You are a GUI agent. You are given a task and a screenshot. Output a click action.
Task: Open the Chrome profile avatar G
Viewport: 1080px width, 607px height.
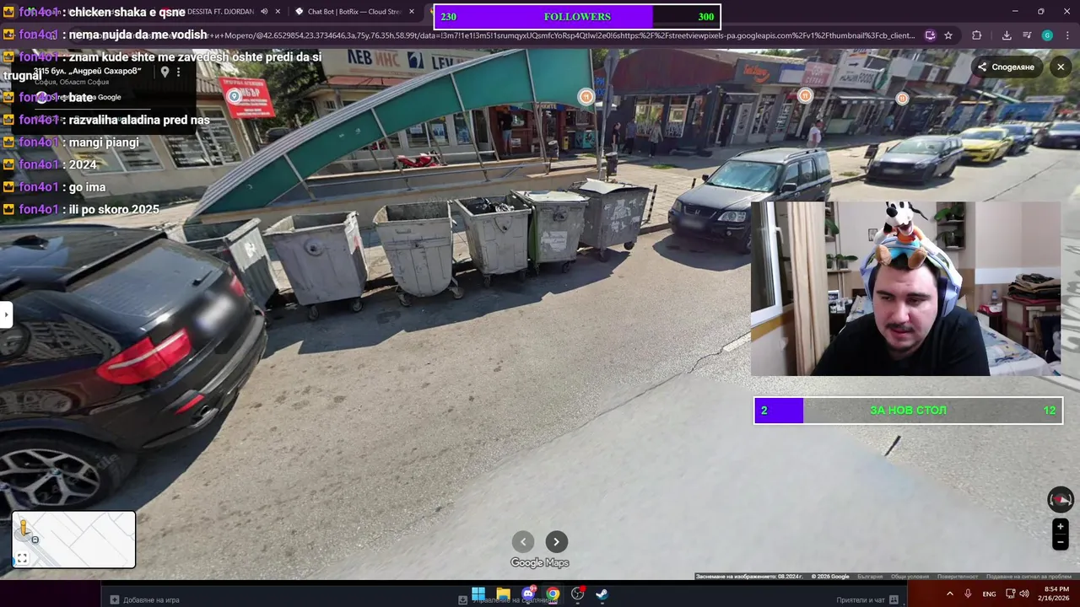click(1047, 35)
